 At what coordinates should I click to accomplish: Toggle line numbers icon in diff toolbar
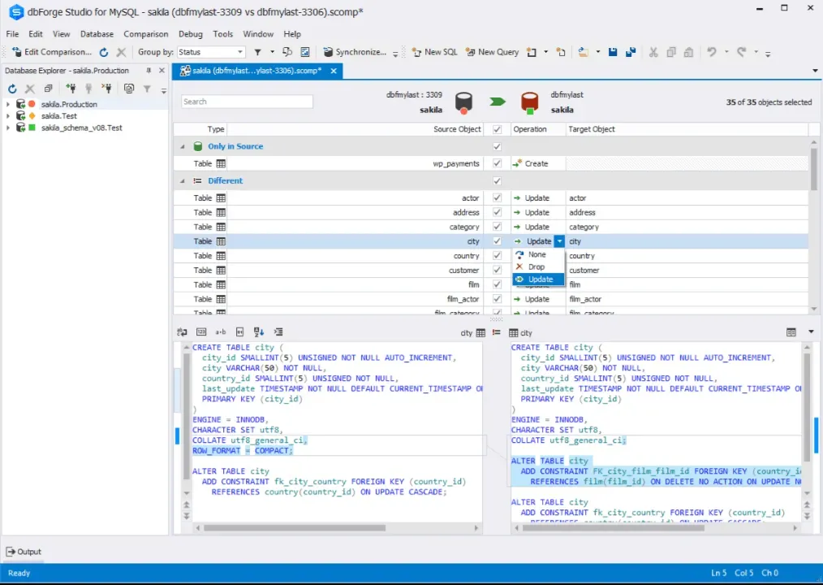tap(201, 332)
